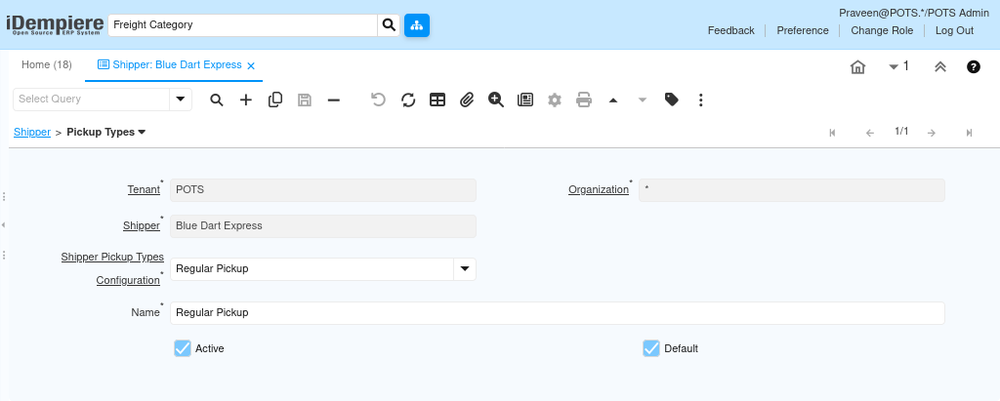Undo changes with the undo arrow icon
The image size is (1000, 401).
pos(379,100)
